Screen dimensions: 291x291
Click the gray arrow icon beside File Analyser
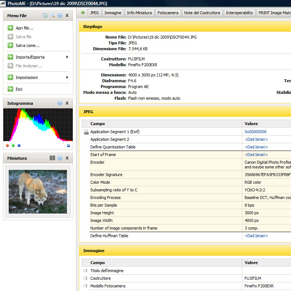click(11, 66)
